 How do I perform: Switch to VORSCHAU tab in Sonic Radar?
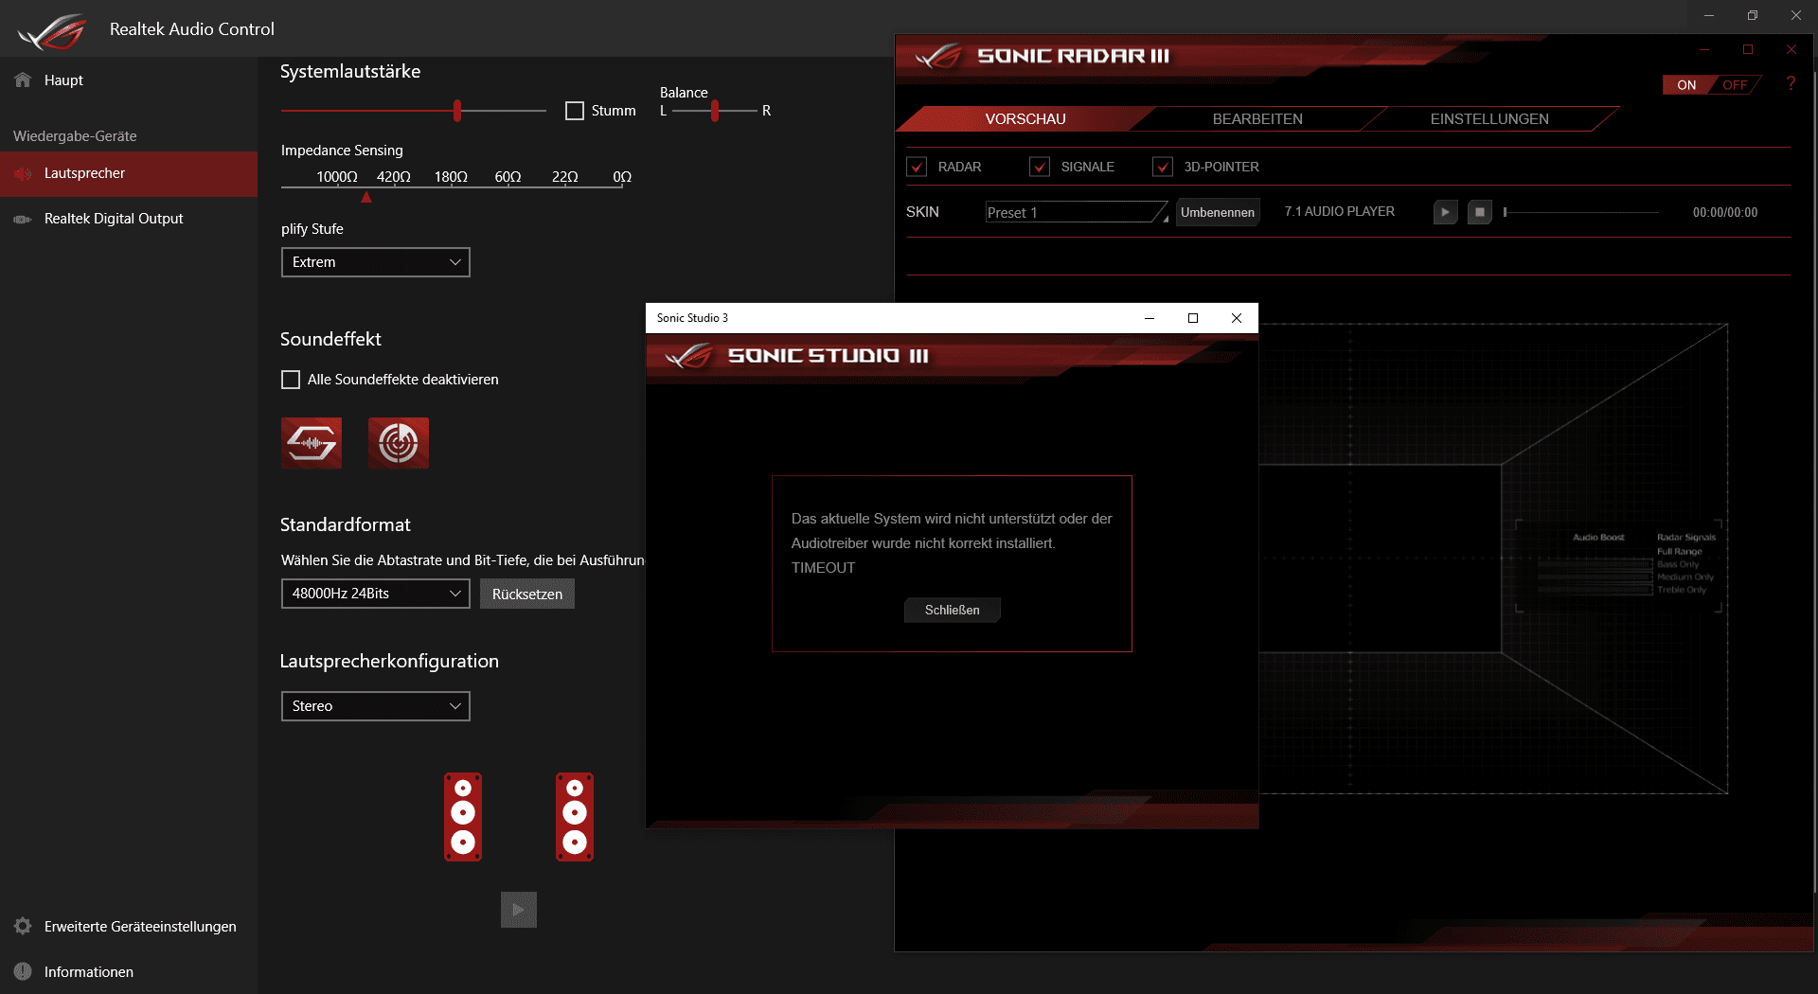1025,119
